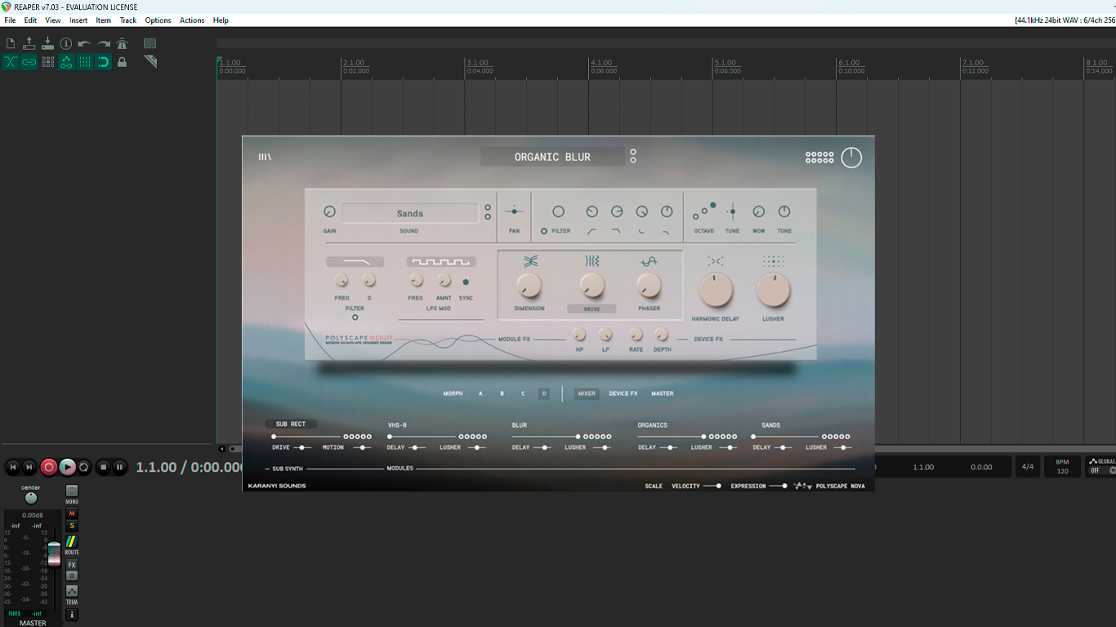Open the File menu
This screenshot has width=1116, height=627.
click(10, 20)
